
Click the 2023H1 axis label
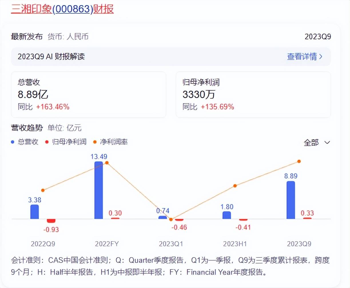(235, 244)
